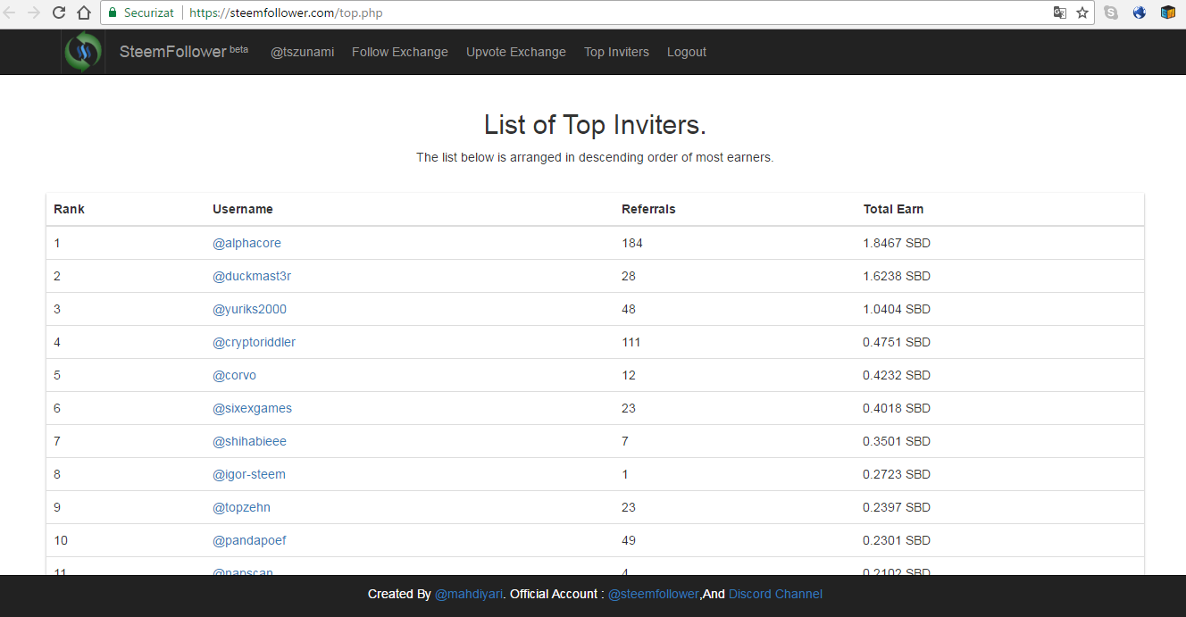This screenshot has height=617, width=1186.
Task: Open @igor-steem profile link
Action: 249,474
